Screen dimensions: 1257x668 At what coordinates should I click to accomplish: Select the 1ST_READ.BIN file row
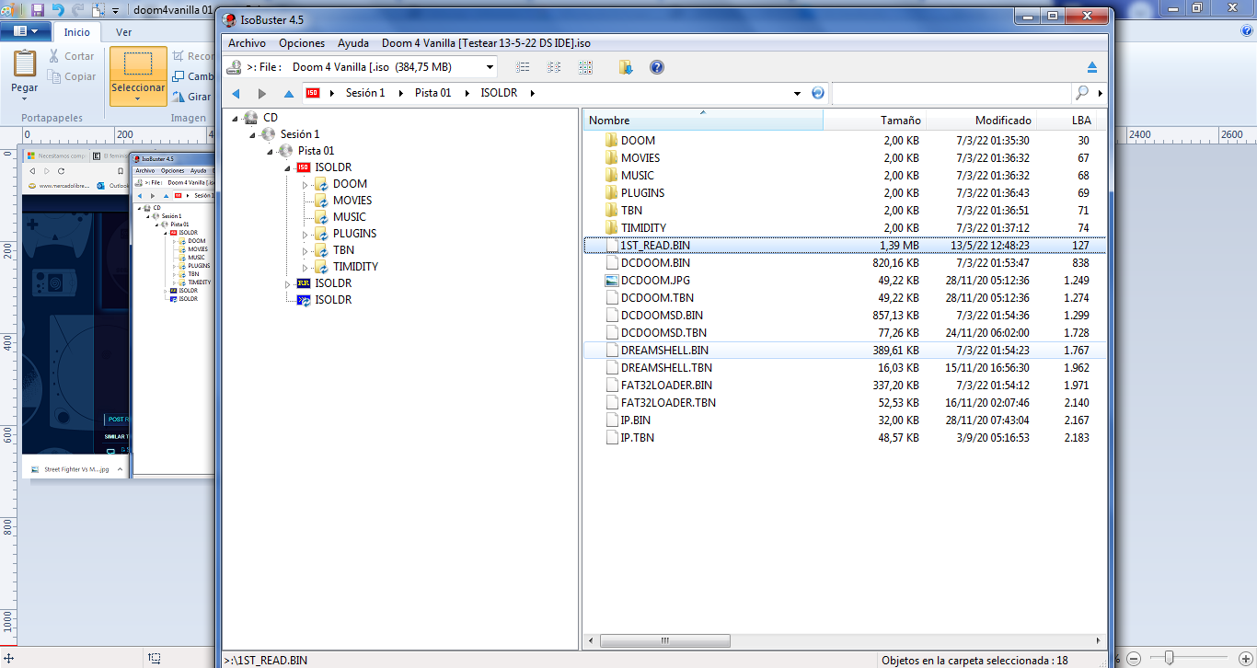coord(846,246)
